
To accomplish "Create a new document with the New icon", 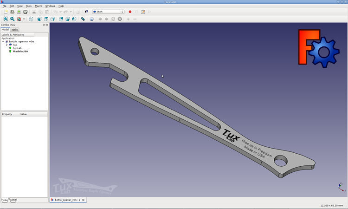I will [x=6, y=12].
